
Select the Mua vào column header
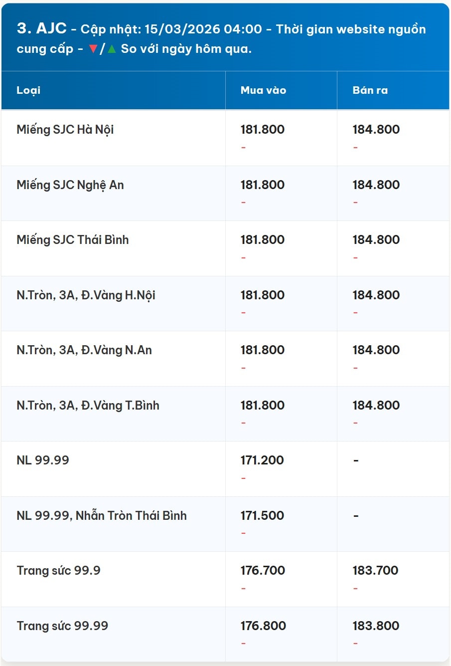click(x=263, y=90)
